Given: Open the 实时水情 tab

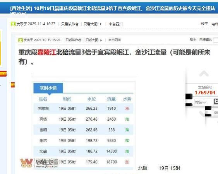Looking at the screenshot, I should [48, 88].
